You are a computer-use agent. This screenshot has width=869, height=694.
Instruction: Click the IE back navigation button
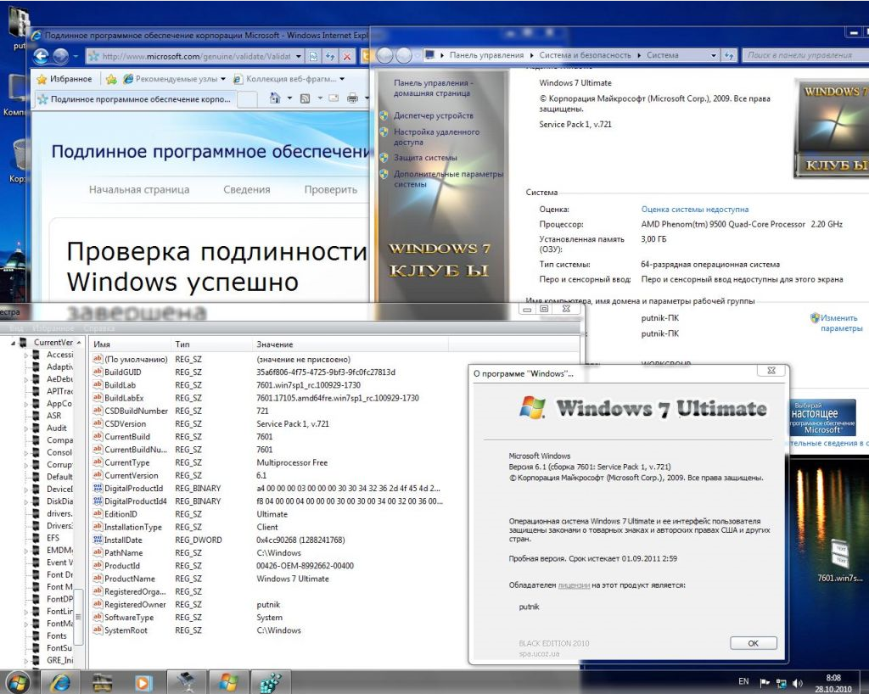pyautogui.click(x=41, y=57)
